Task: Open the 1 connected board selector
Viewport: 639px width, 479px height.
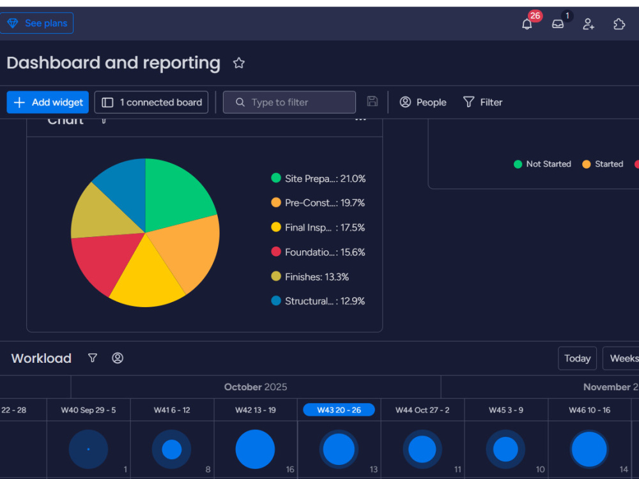Action: [151, 102]
